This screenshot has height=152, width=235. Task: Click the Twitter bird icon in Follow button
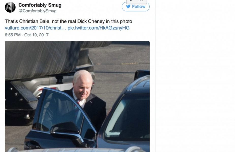click(x=128, y=6)
